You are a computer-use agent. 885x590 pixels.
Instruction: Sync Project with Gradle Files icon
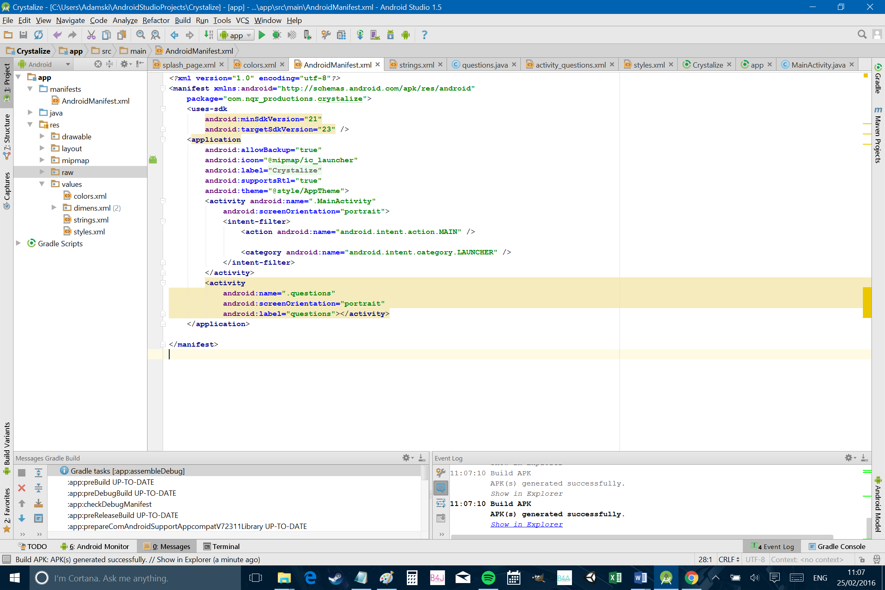tap(360, 35)
